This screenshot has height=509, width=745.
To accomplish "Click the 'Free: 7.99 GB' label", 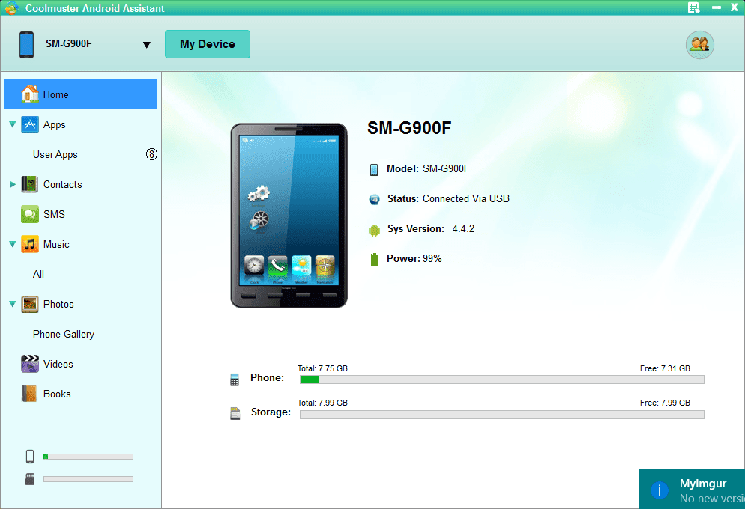I will [665, 403].
